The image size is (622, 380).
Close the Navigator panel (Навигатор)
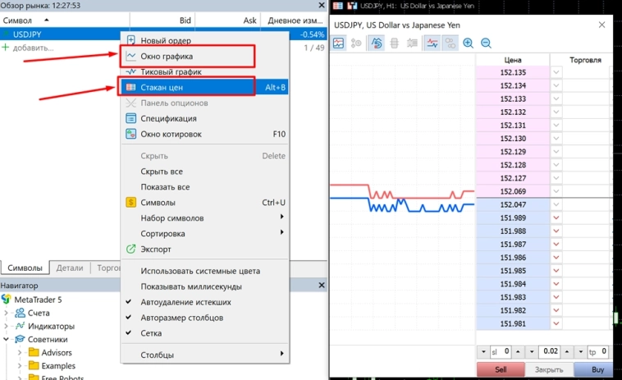[x=322, y=285]
